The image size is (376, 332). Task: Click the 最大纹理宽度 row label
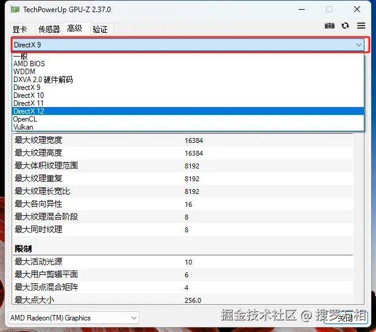(38, 140)
